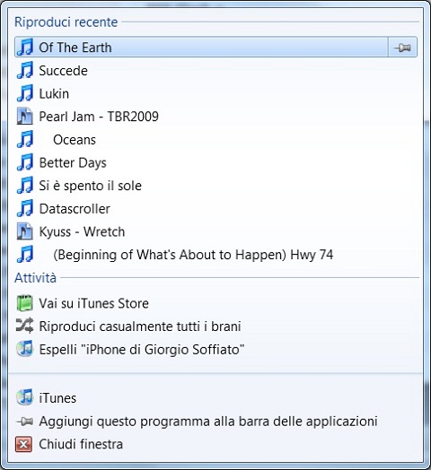Click playlist icon for Kyuss - Wretch
Screen dimensions: 431x470
(25, 231)
